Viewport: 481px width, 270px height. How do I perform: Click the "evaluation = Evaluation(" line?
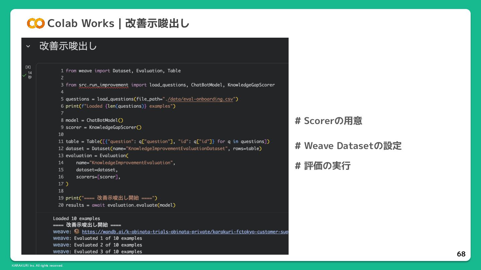[x=97, y=155]
